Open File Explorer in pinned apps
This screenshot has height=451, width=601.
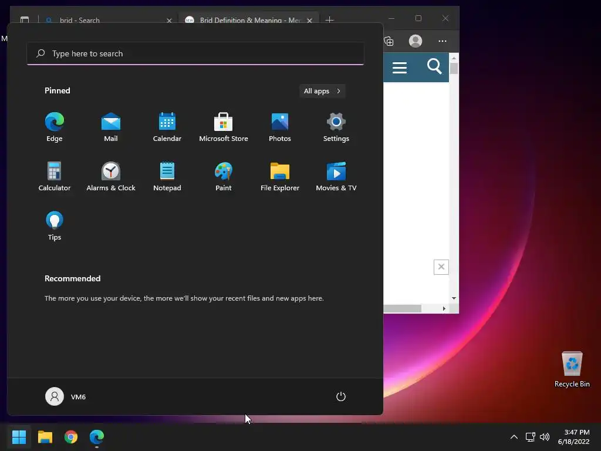(x=280, y=177)
